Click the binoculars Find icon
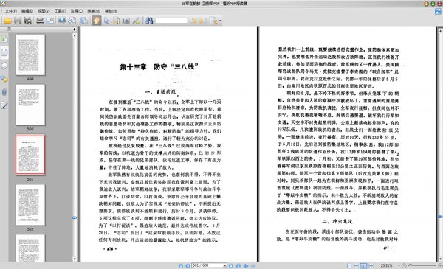Viewport: 443px width, 269px height. [x=149, y=21]
